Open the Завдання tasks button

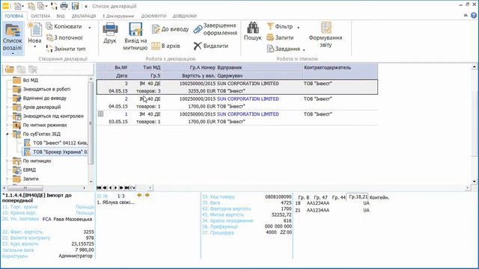[283, 49]
